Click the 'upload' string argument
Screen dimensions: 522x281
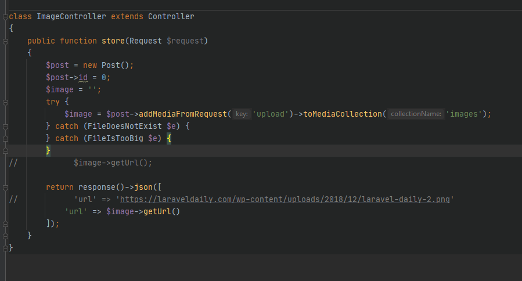tap(271, 114)
